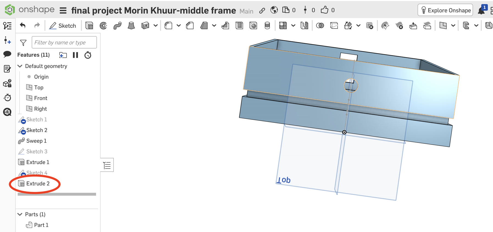The height and width of the screenshot is (232, 493).
Task: Select the Chamfer tool
Action: point(190,26)
